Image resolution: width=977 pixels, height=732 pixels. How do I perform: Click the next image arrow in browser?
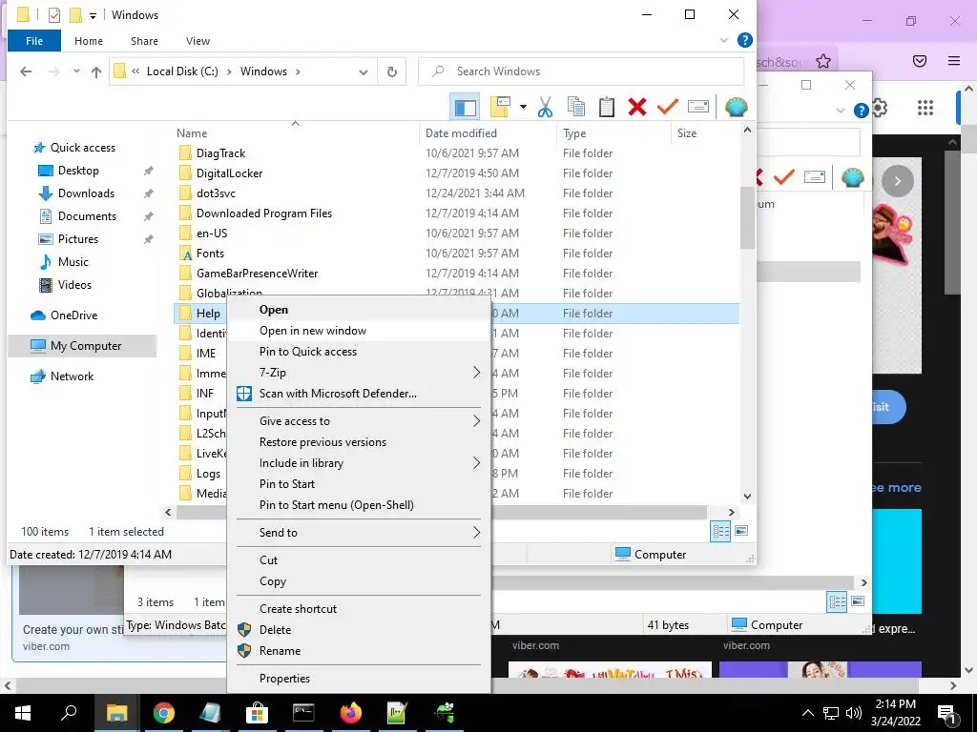[897, 182]
